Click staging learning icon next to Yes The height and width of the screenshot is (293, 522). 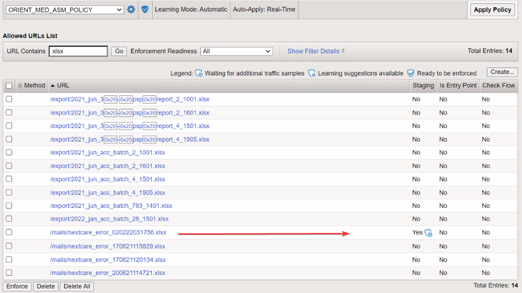point(428,233)
